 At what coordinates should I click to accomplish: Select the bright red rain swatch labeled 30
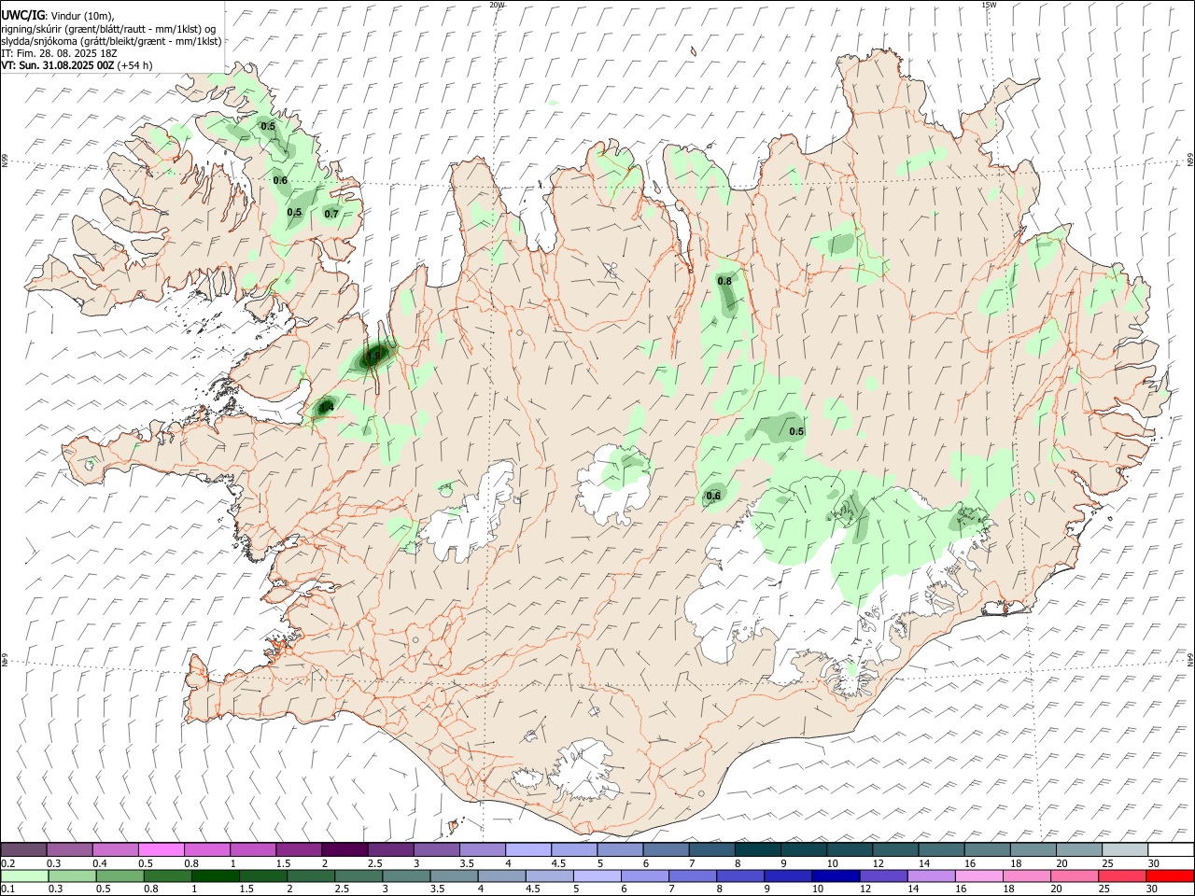[1169, 875]
